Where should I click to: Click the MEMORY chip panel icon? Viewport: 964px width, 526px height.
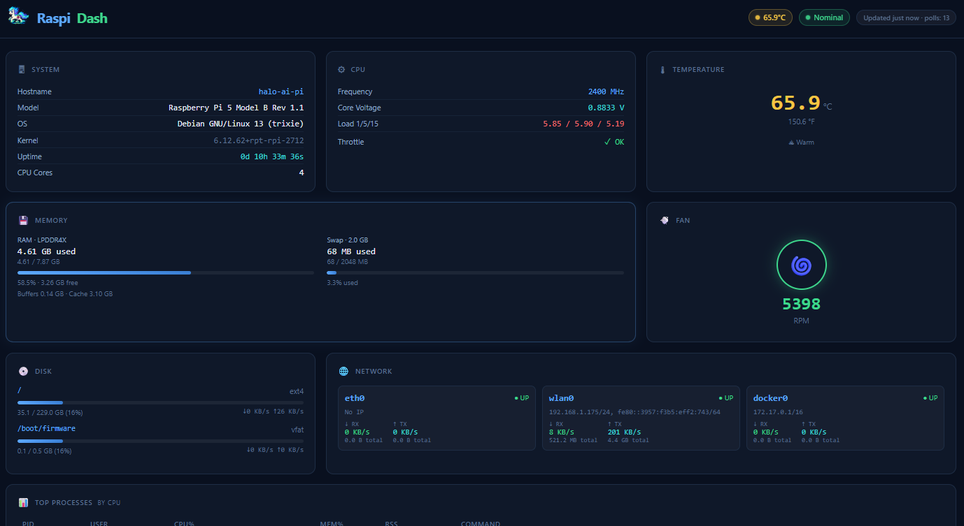pyautogui.click(x=22, y=220)
